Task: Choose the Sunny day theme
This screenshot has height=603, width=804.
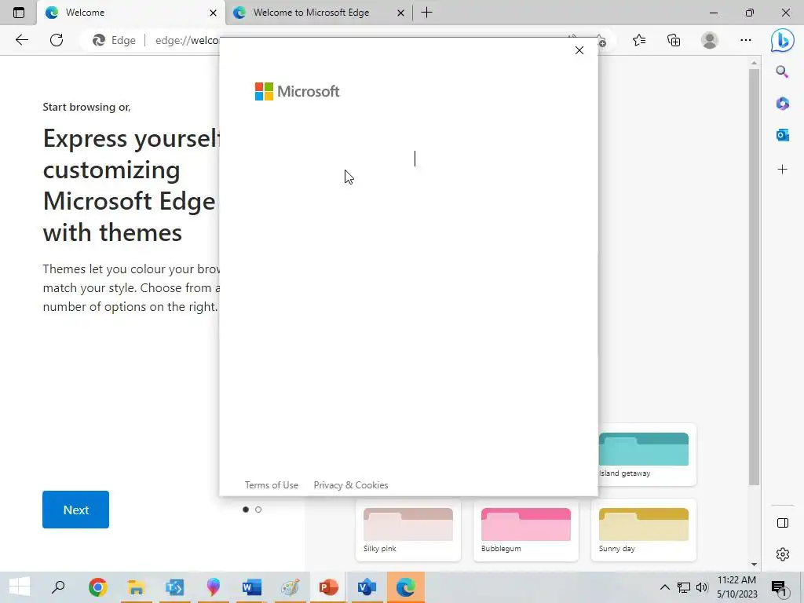Action: (x=644, y=530)
